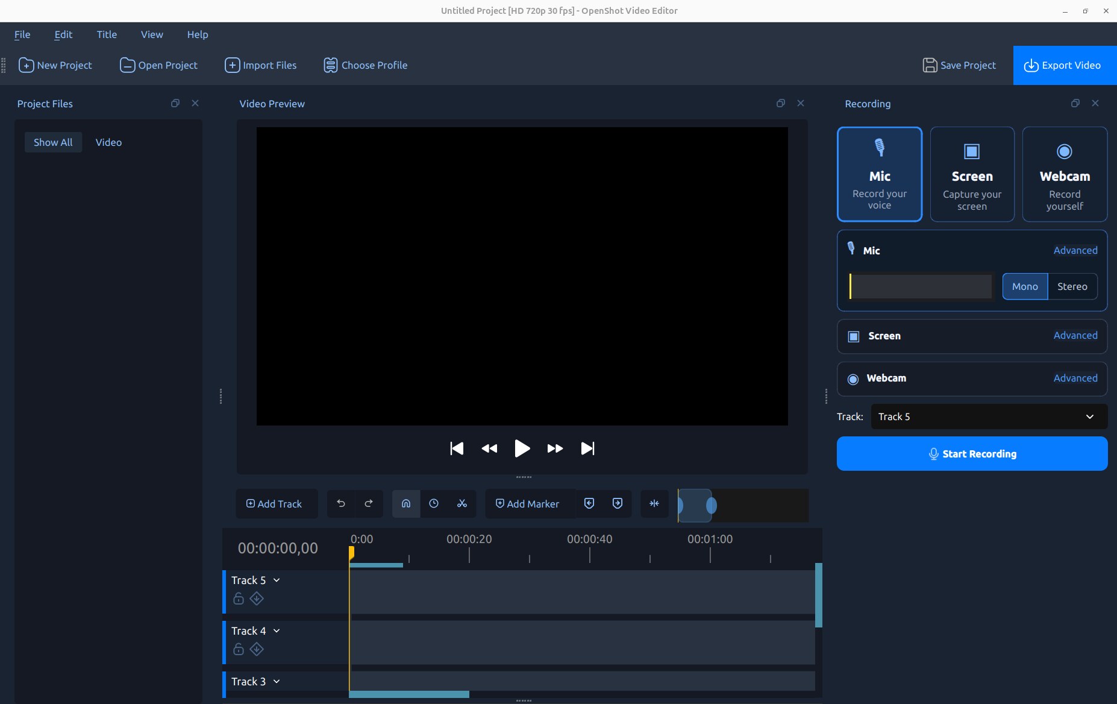Expand the Track 4 dropdown chevron
This screenshot has height=704, width=1117.
click(277, 631)
